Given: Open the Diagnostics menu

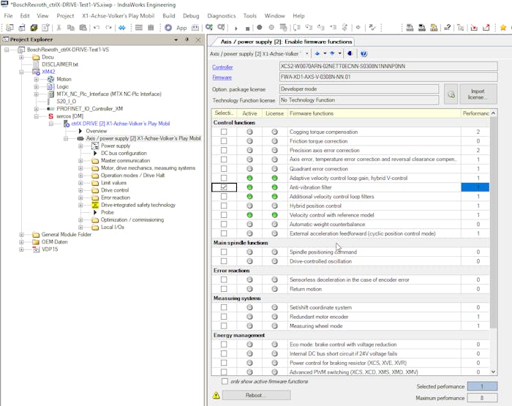Looking at the screenshot, I should tap(222, 15).
